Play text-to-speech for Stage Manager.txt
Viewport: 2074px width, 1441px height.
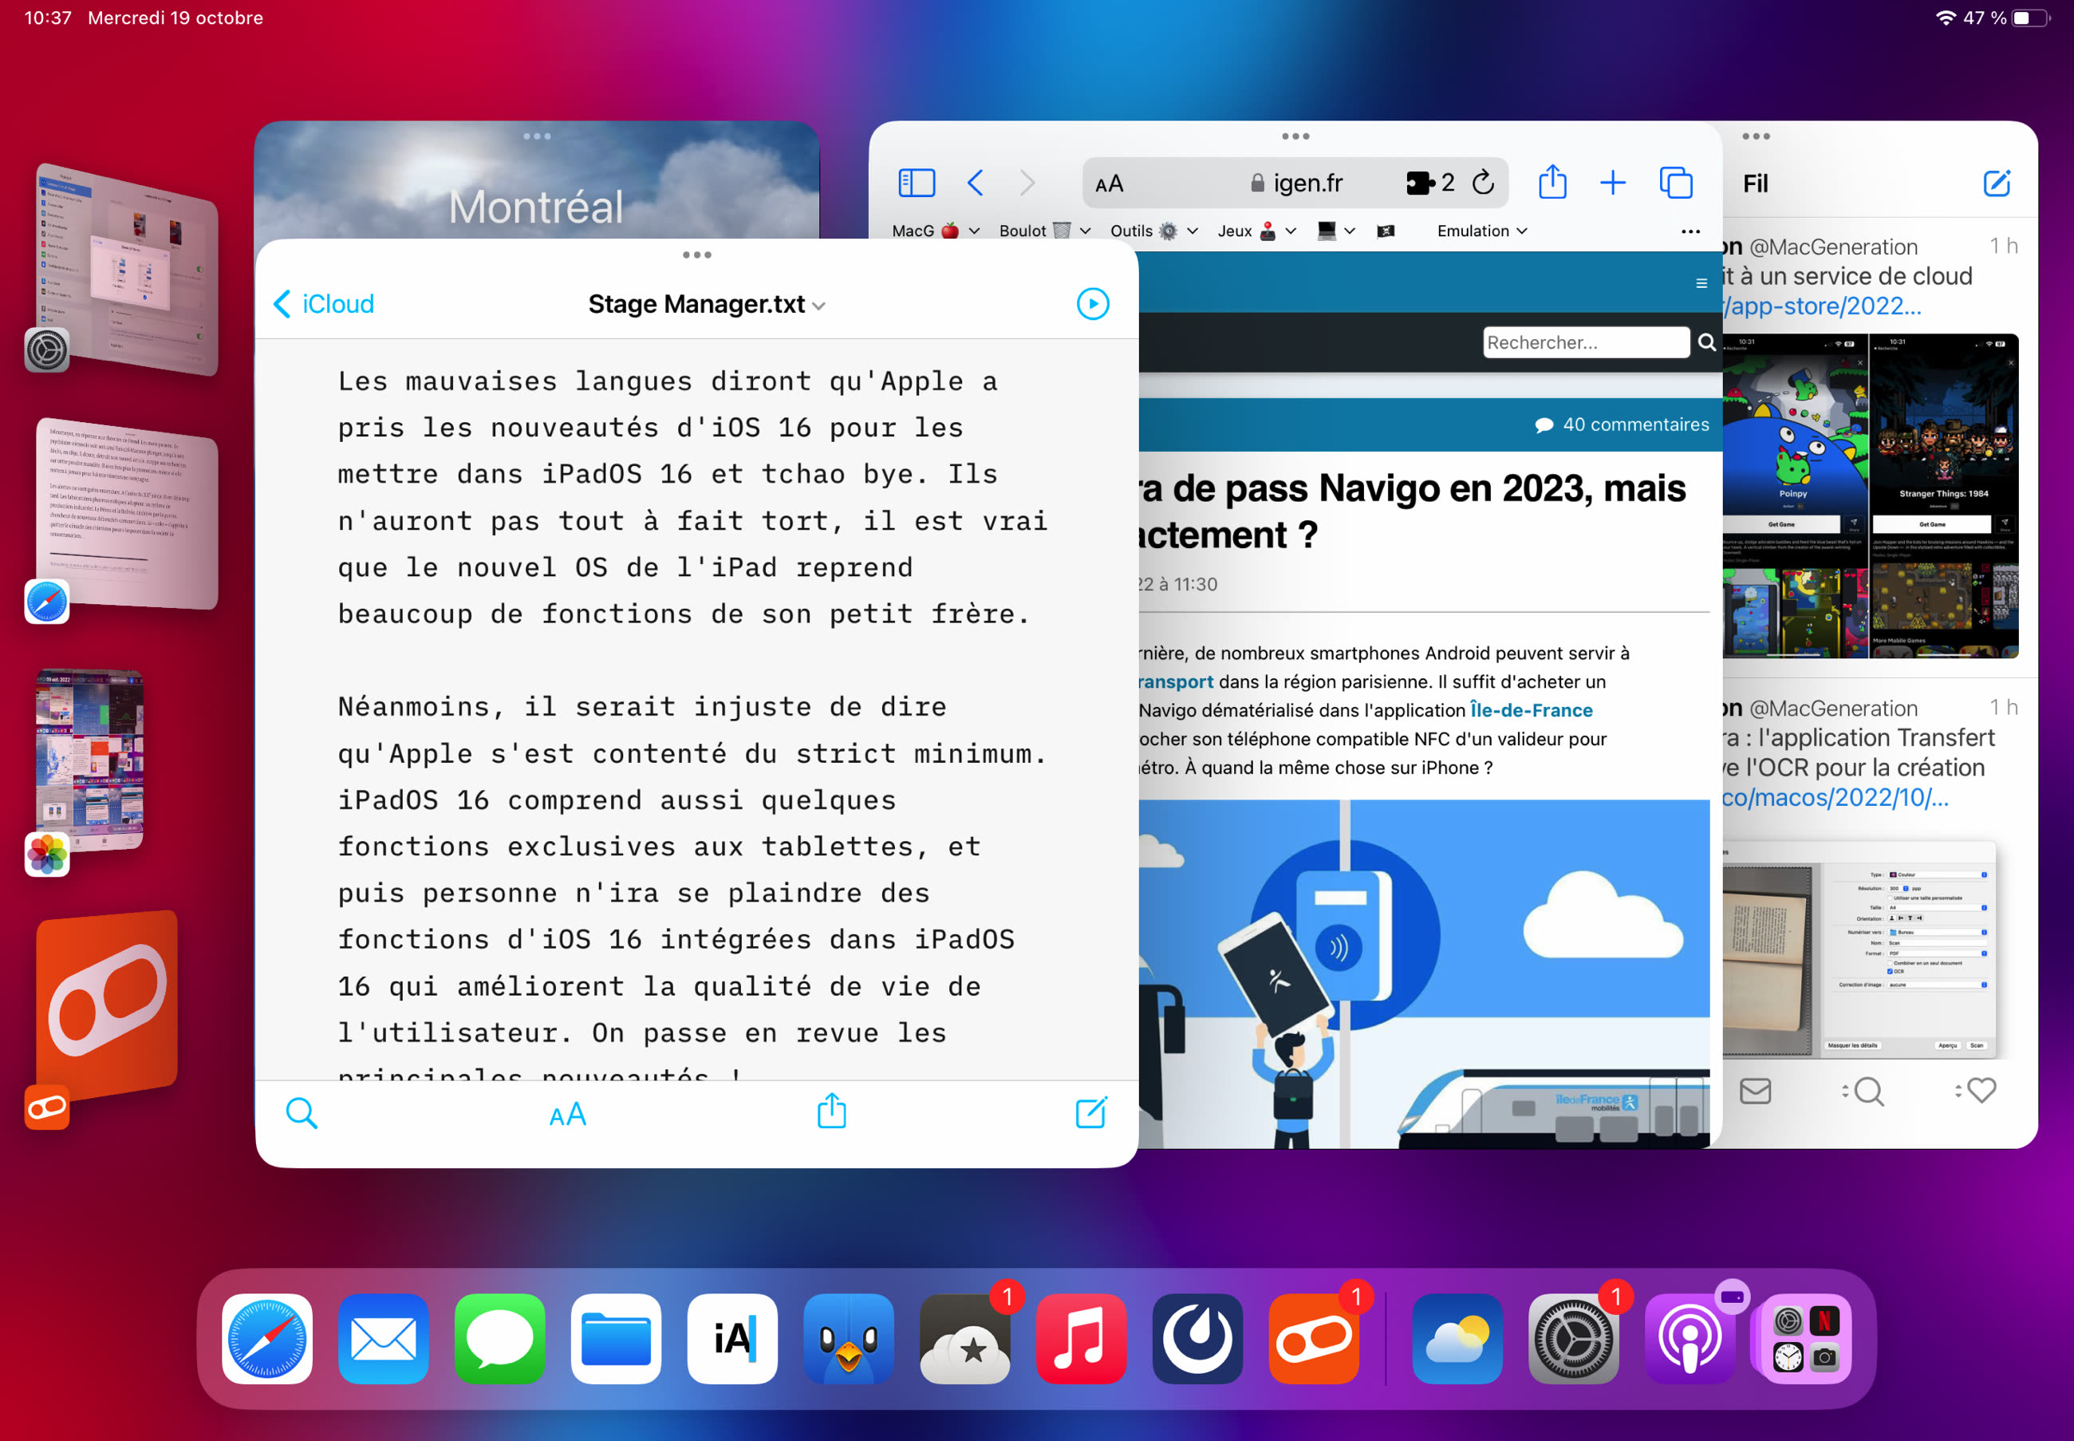tap(1093, 304)
